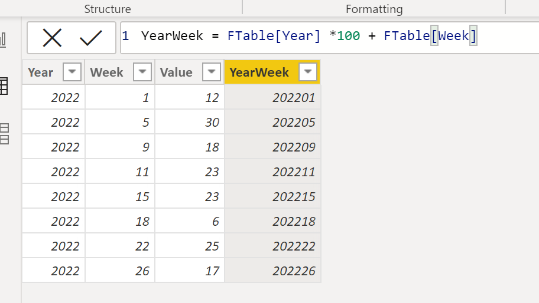Click Week cell 26

pos(120,271)
